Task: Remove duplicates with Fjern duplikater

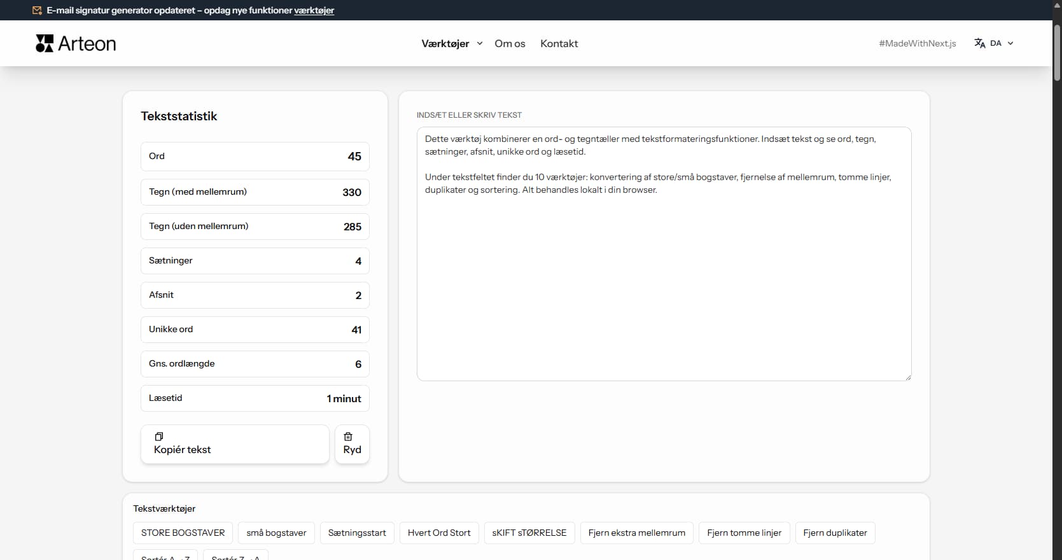Action: pos(835,533)
